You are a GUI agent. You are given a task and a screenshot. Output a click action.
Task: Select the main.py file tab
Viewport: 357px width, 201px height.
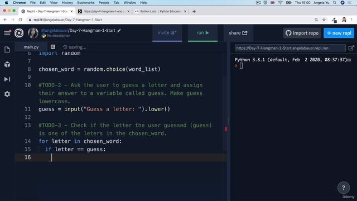click(x=31, y=47)
